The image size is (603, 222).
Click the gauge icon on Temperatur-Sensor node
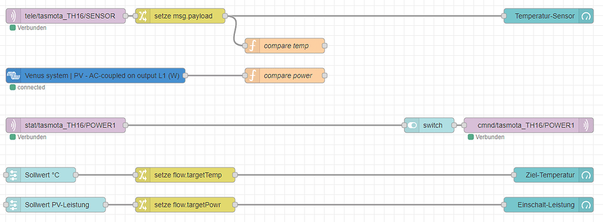[x=586, y=16]
